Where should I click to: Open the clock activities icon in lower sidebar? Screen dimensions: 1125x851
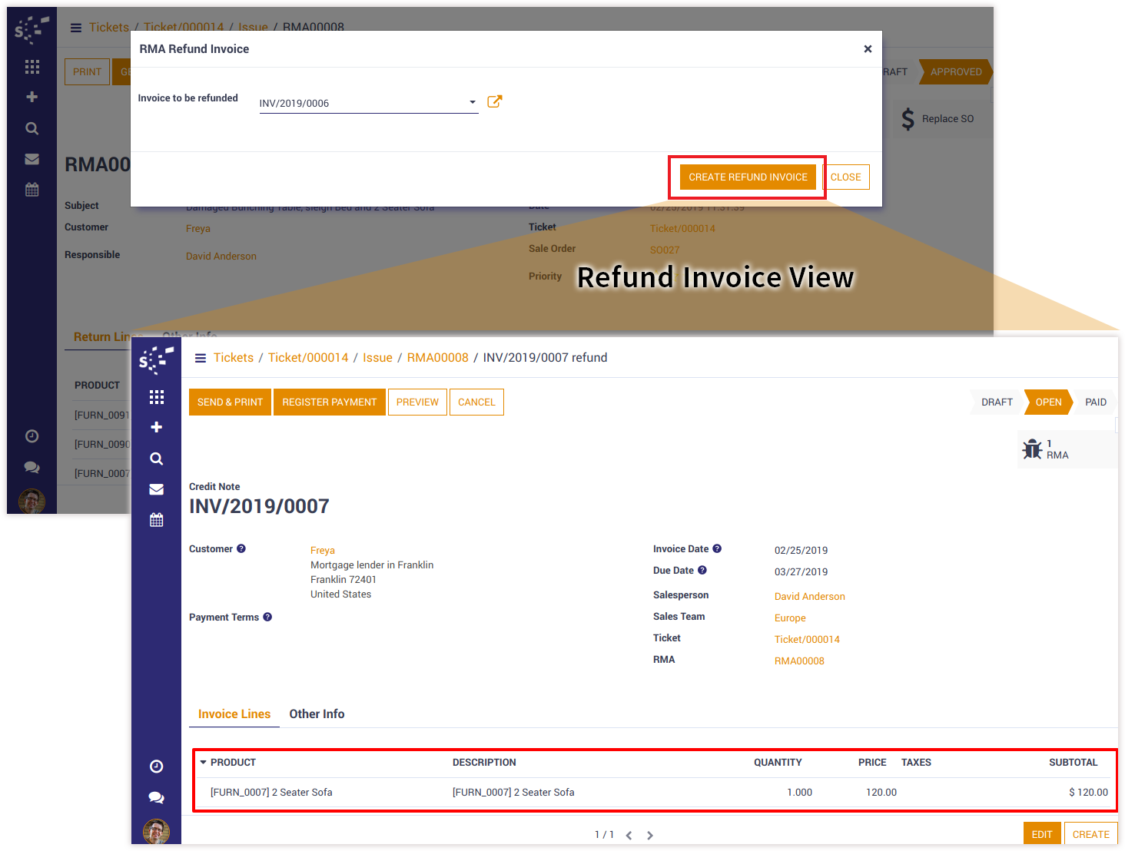[157, 767]
